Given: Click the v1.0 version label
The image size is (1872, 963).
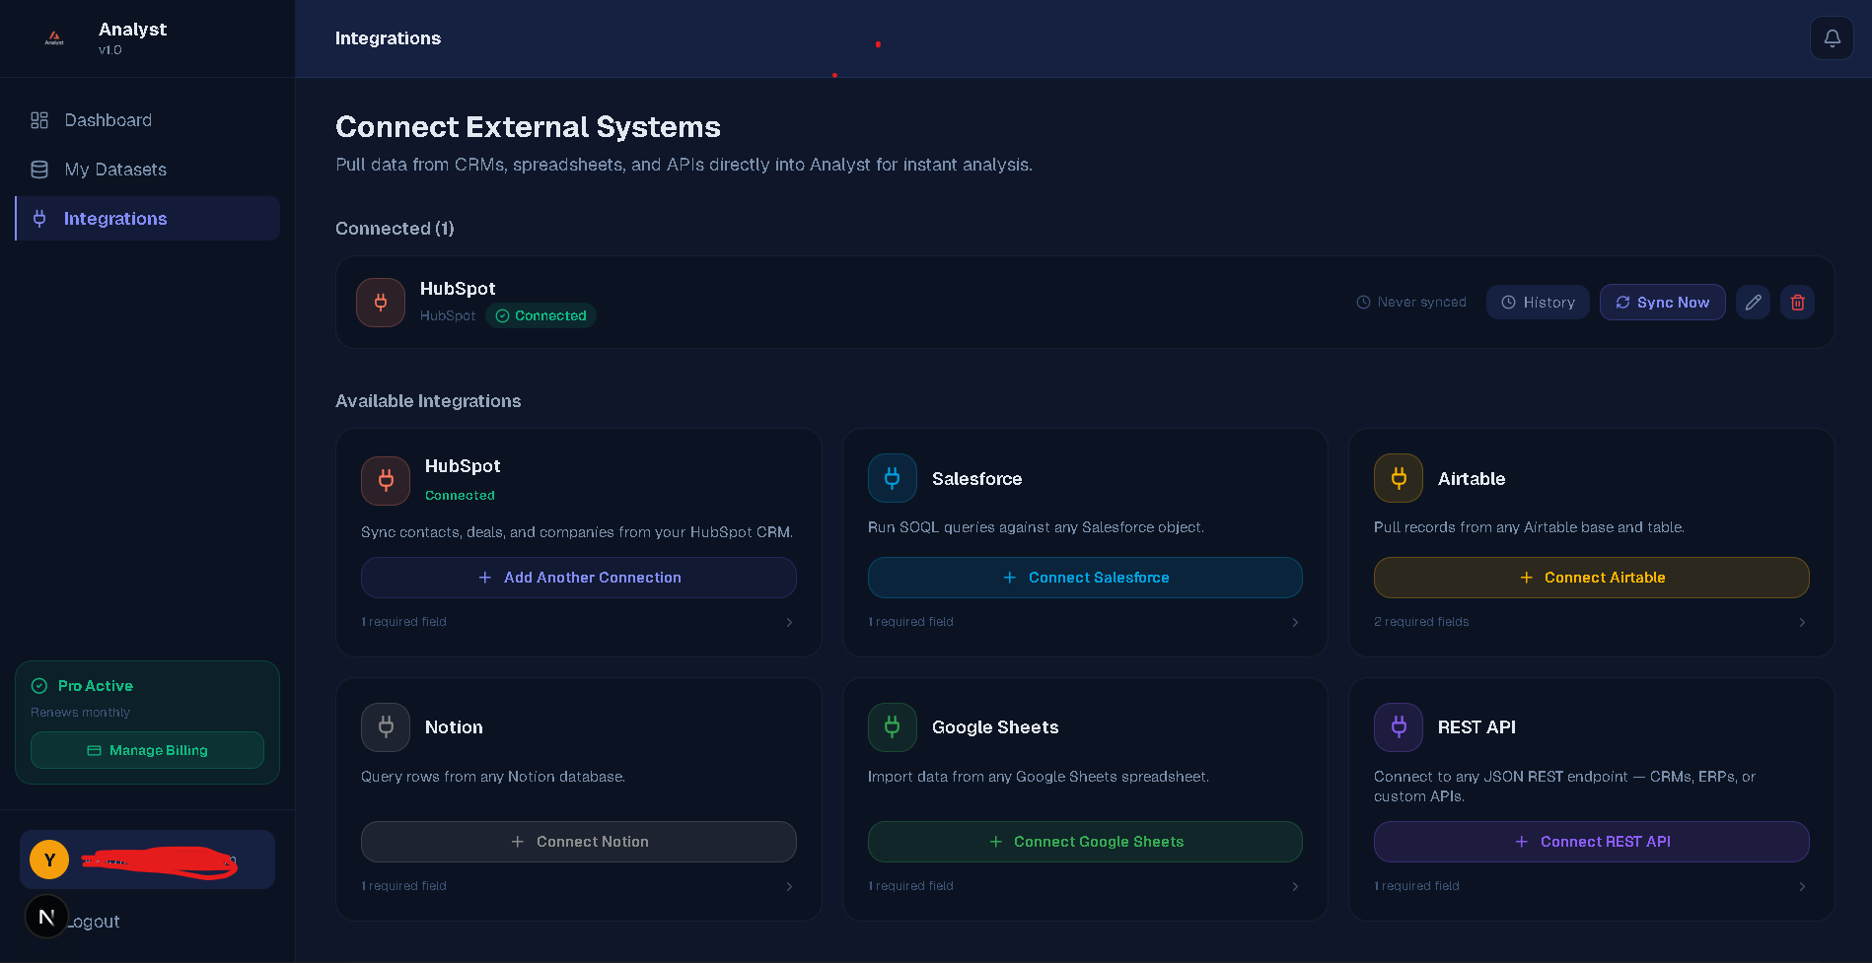Looking at the screenshot, I should pyautogui.click(x=110, y=50).
